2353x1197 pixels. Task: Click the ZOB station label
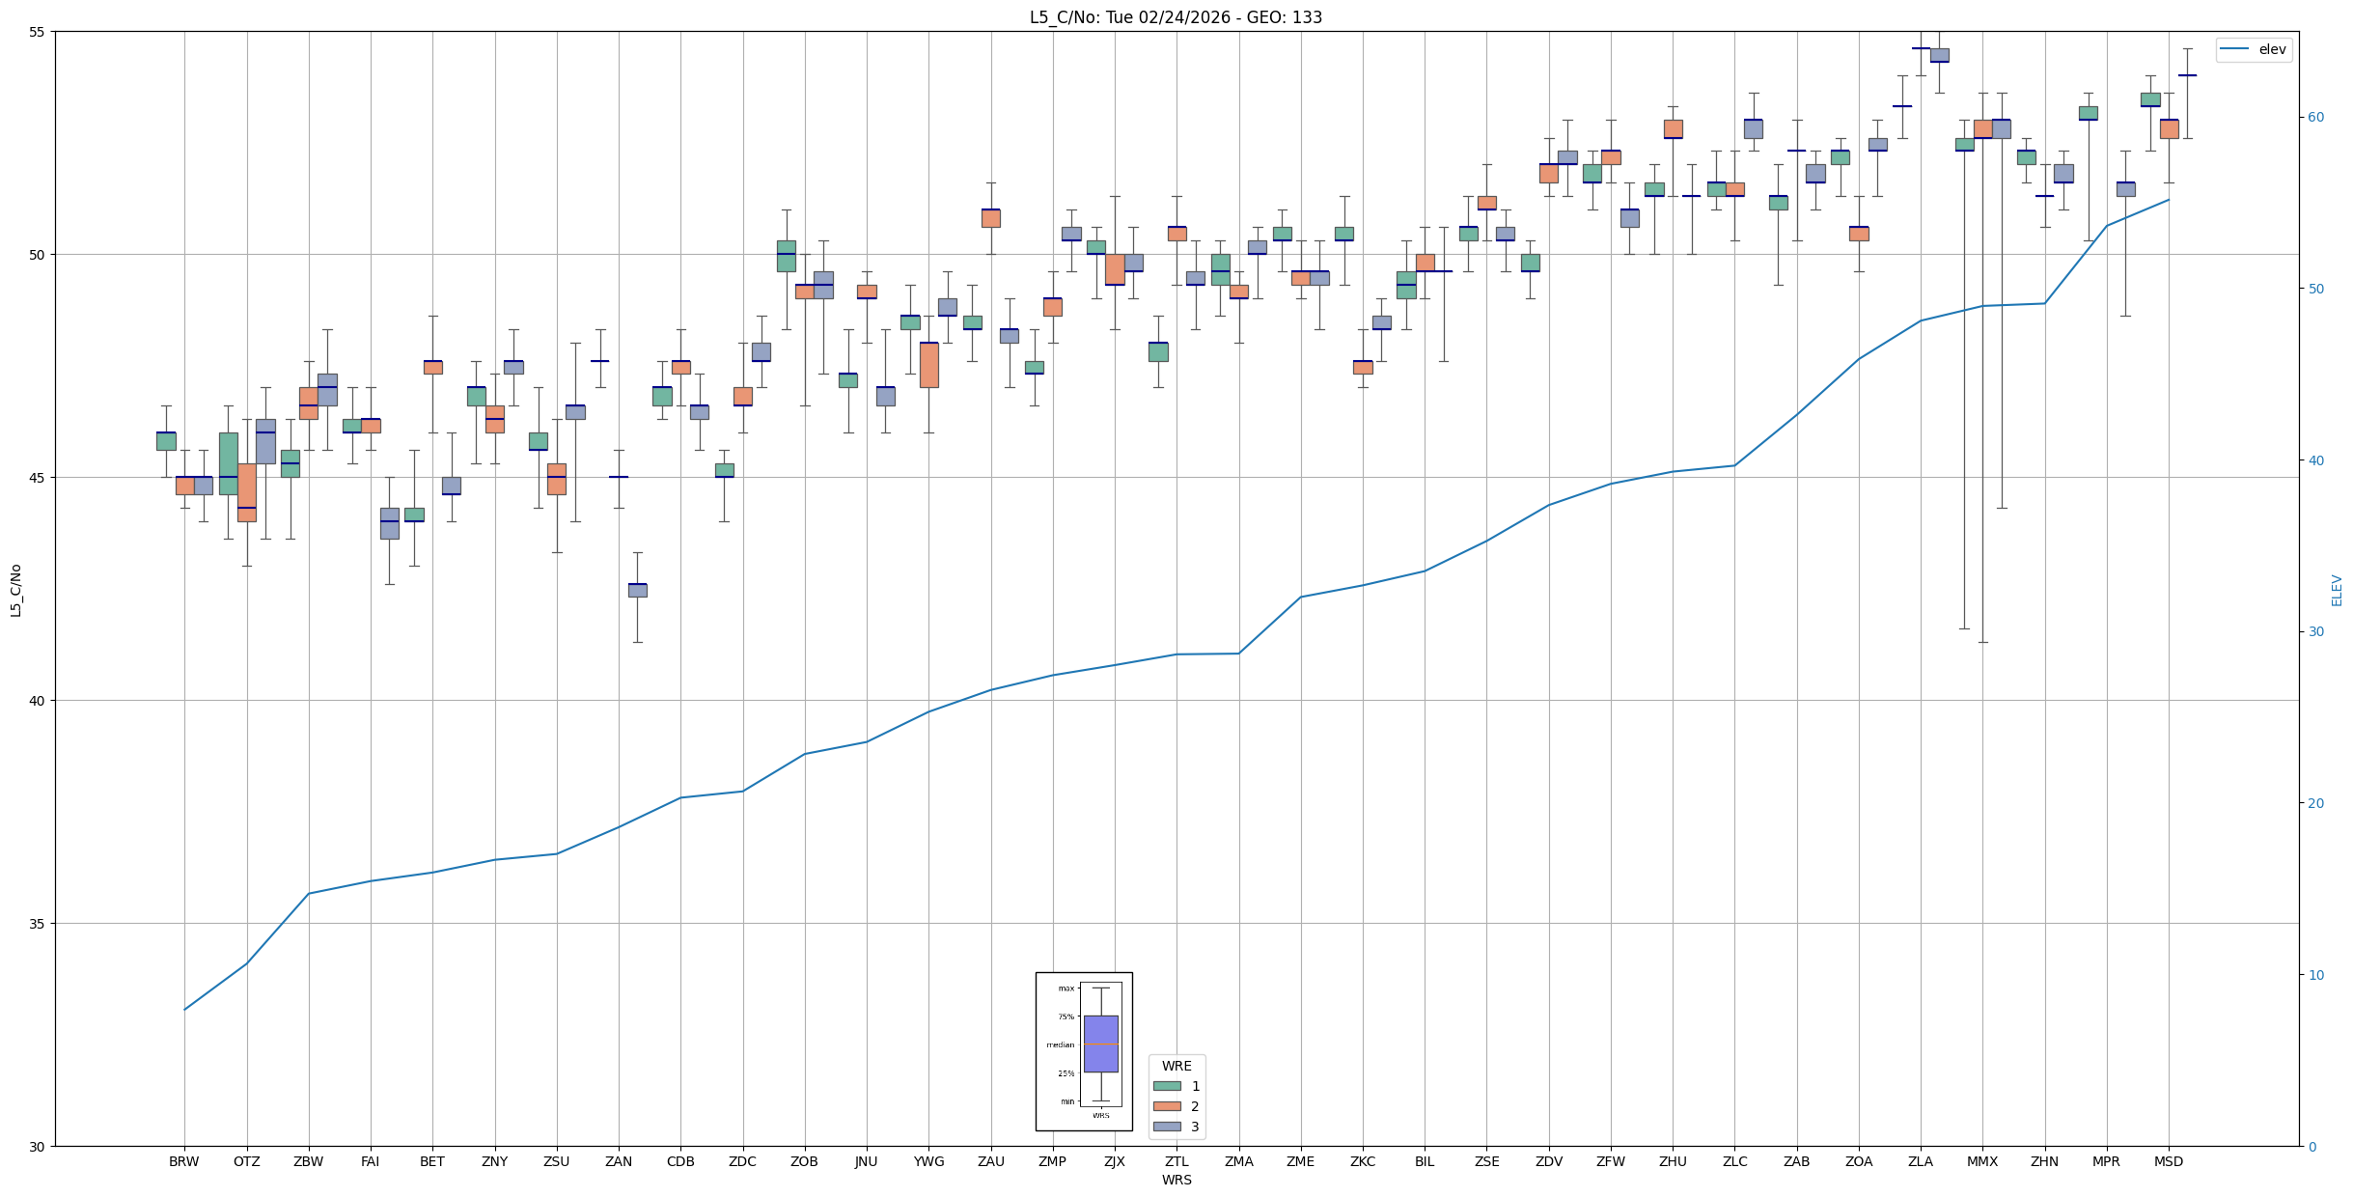click(x=804, y=1161)
